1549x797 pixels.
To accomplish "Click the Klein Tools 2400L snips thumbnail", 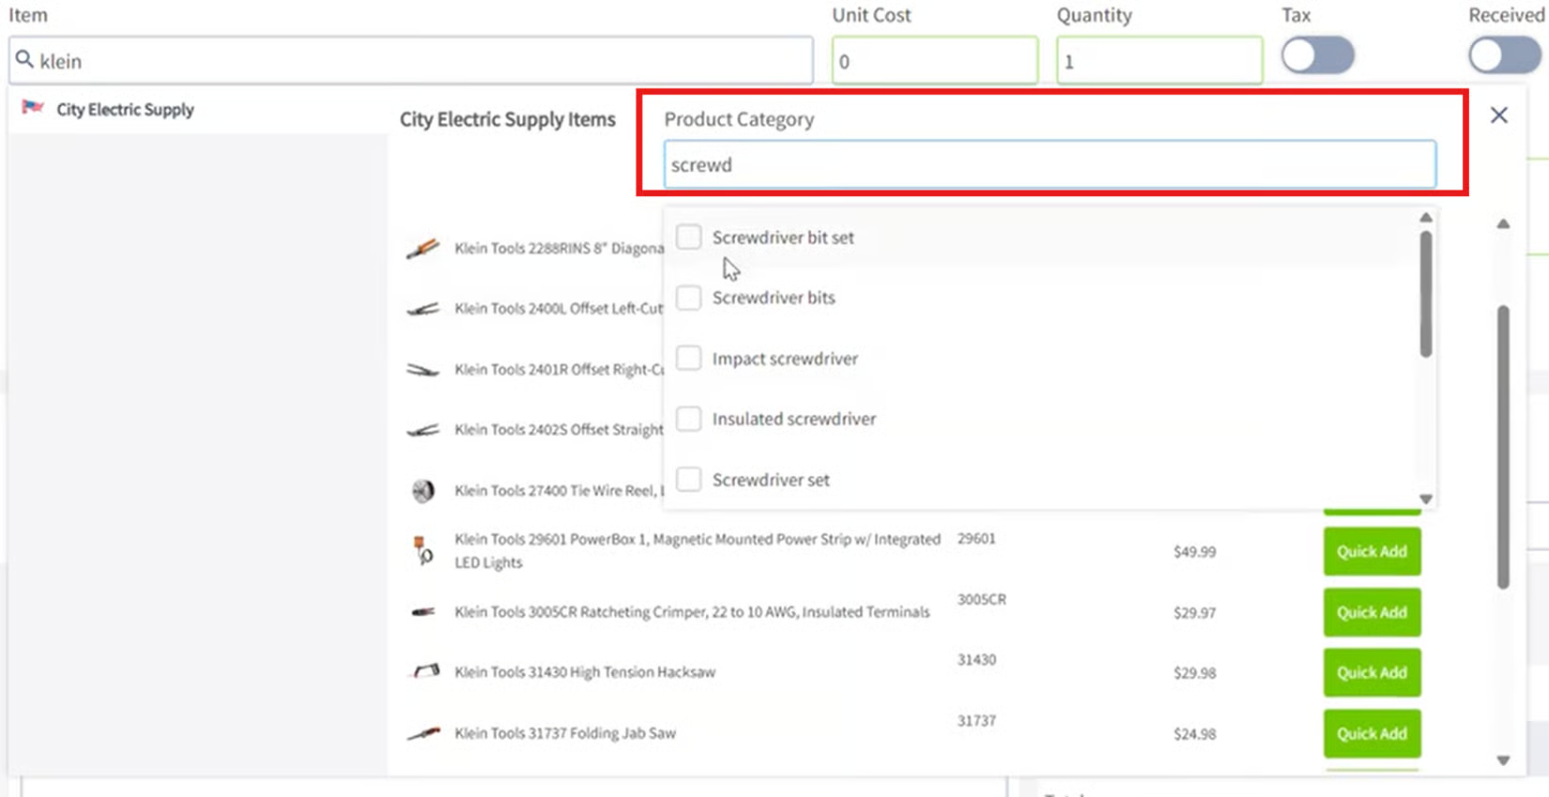I will pyautogui.click(x=422, y=309).
